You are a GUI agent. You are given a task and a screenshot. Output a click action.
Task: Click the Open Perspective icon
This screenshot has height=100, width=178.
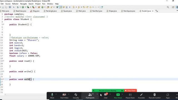coord(173,7)
